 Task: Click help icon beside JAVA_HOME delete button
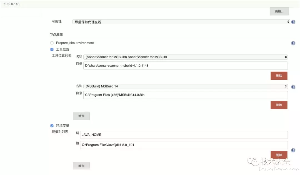(x=293, y=150)
